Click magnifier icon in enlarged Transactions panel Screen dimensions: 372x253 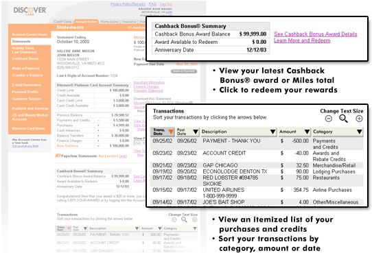tap(344, 119)
